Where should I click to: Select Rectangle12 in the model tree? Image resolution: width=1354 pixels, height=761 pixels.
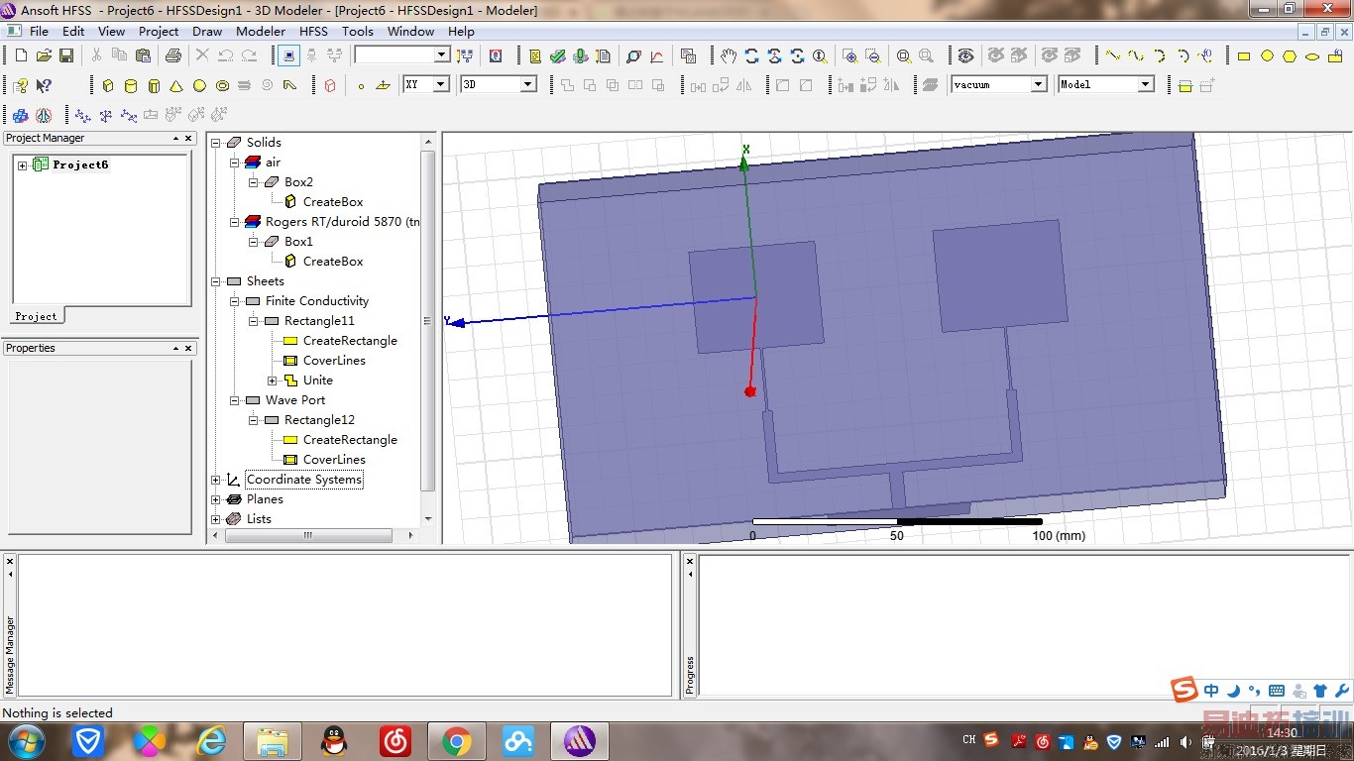[x=319, y=420]
